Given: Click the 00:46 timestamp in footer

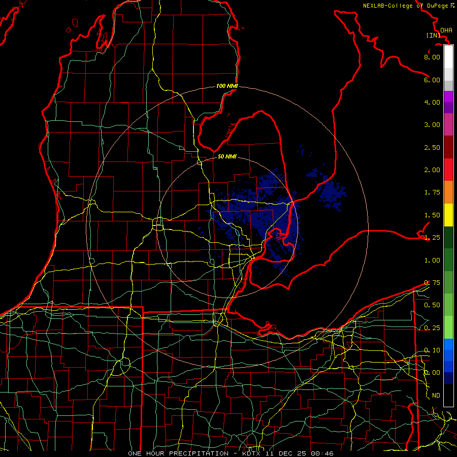Looking at the screenshot, I should click(322, 453).
